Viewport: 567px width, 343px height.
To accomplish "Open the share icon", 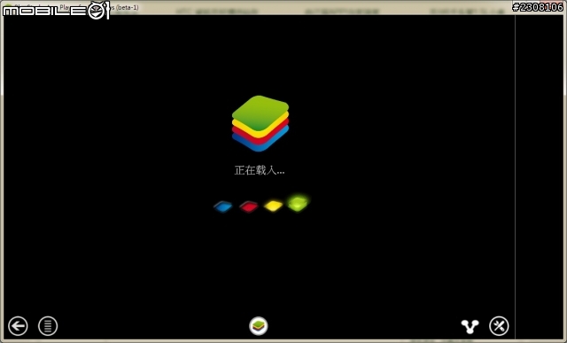I will 470,326.
